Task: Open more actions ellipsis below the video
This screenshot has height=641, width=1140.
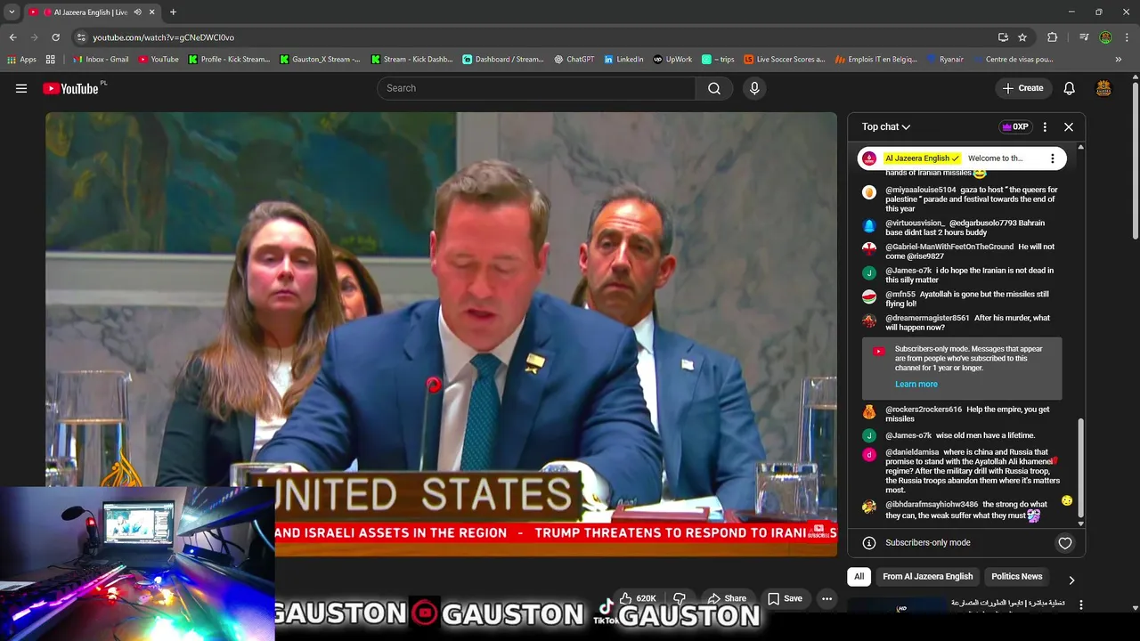Action: pos(826,598)
